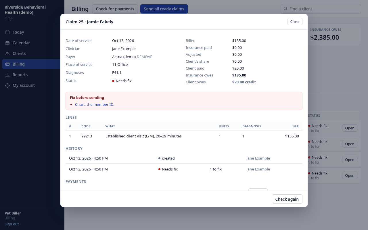Click the diagnosis code F41.1

117,73
